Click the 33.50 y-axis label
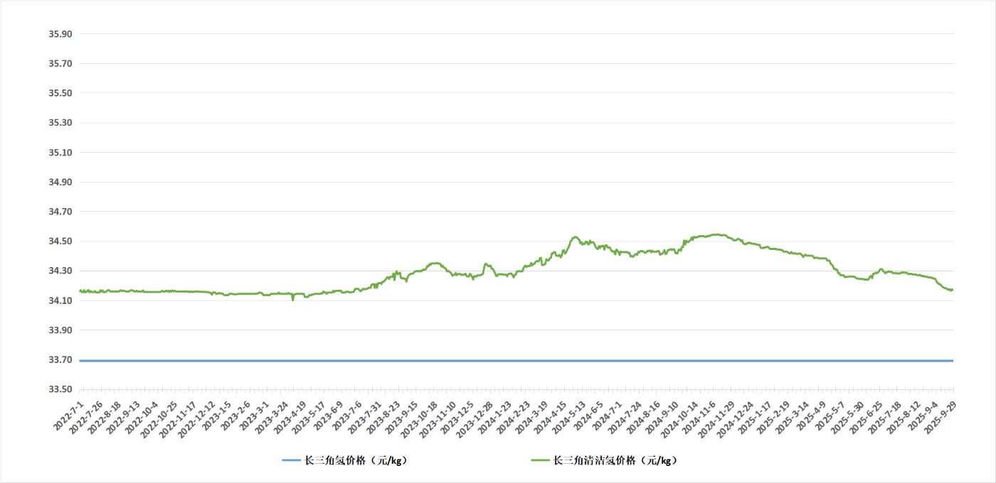The width and height of the screenshot is (996, 483). click(60, 389)
